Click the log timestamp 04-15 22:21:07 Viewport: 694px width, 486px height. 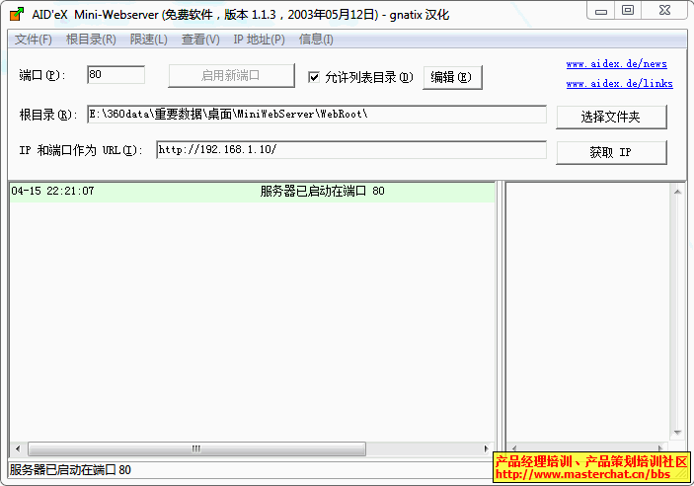(52, 191)
